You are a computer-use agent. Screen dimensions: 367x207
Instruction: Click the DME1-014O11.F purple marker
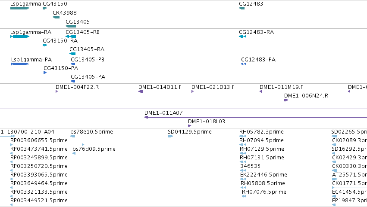pyautogui.click(x=141, y=91)
